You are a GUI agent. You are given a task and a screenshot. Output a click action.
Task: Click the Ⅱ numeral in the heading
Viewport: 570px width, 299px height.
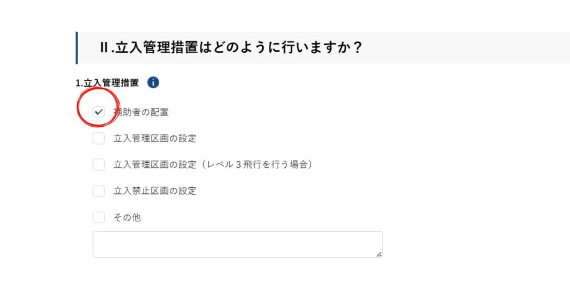(104, 48)
